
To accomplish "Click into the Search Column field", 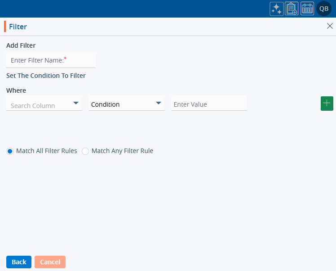I will tap(38, 105).
